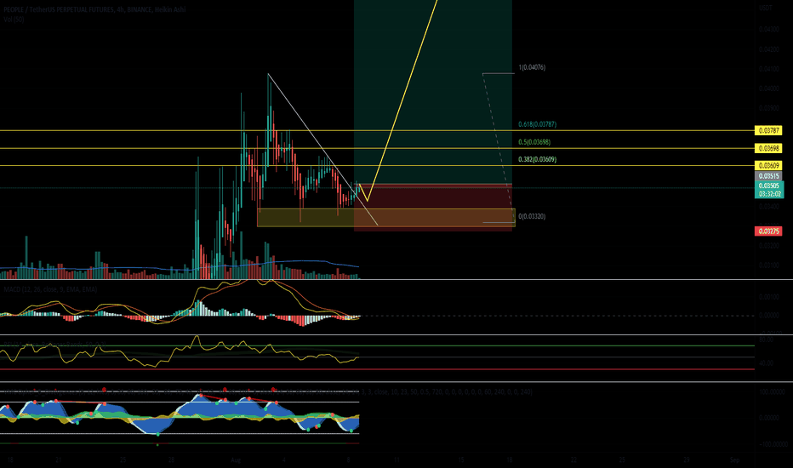
Task: Select the Fibonacci 0.618(0.03787) level label
Action: (537, 124)
